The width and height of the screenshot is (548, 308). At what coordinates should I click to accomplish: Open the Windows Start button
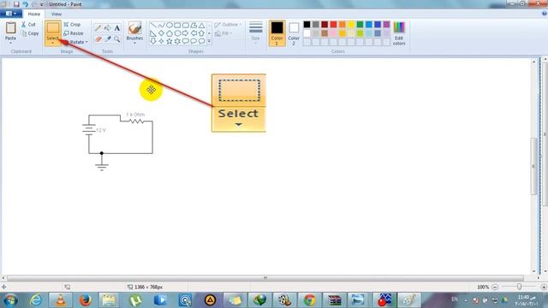coord(11,300)
